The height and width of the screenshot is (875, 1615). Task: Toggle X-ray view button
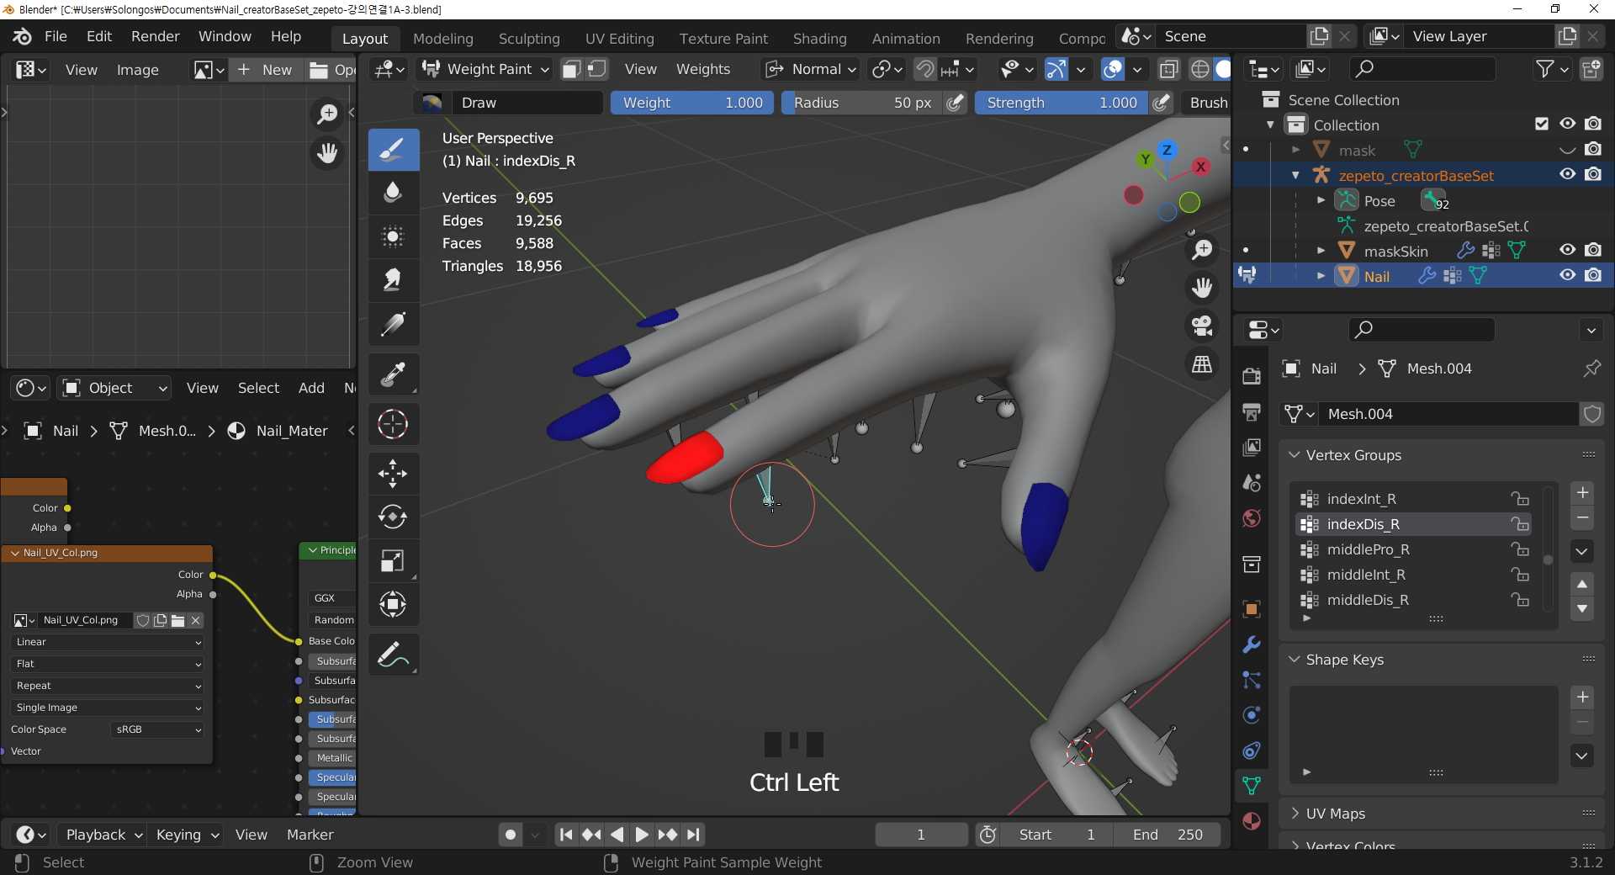coord(1168,69)
